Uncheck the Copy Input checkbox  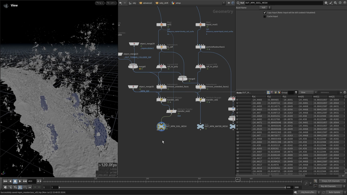point(264,13)
